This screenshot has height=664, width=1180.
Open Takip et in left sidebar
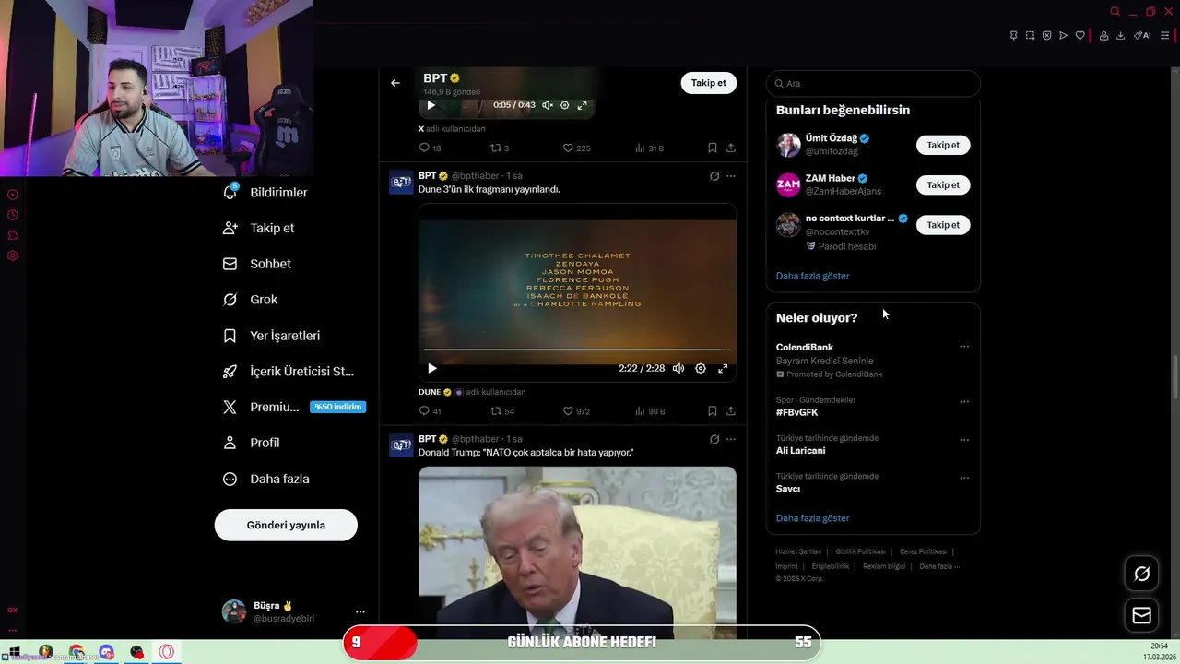(259, 228)
